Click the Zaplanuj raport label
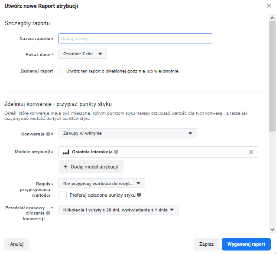This screenshot has height=254, width=276. (36, 71)
